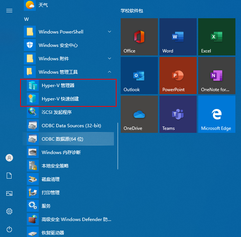Launch Word from the pinned tiles
This screenshot has width=241, height=237.
tap(178, 37)
